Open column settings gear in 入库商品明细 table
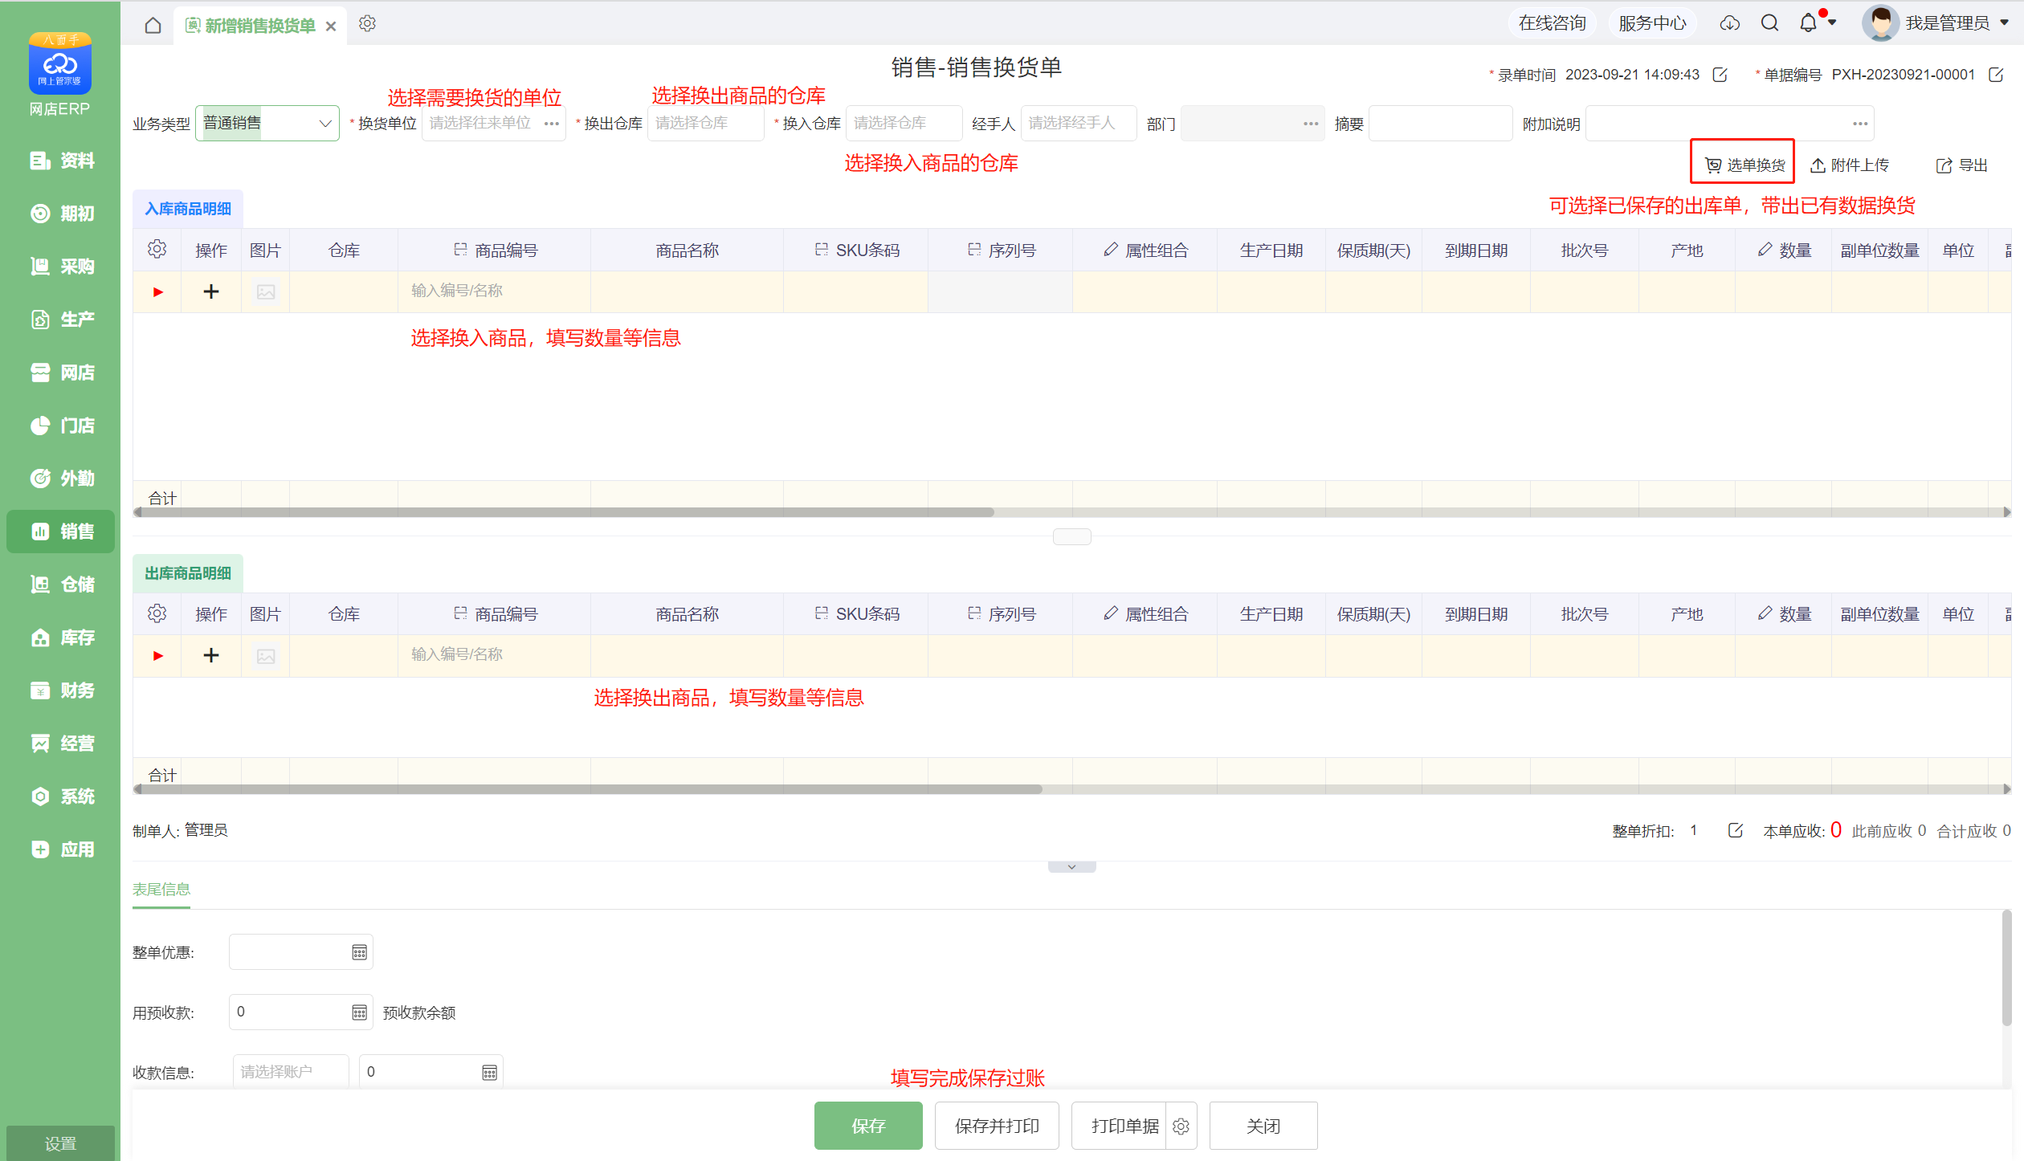Image resolution: width=2024 pixels, height=1161 pixels. click(157, 250)
